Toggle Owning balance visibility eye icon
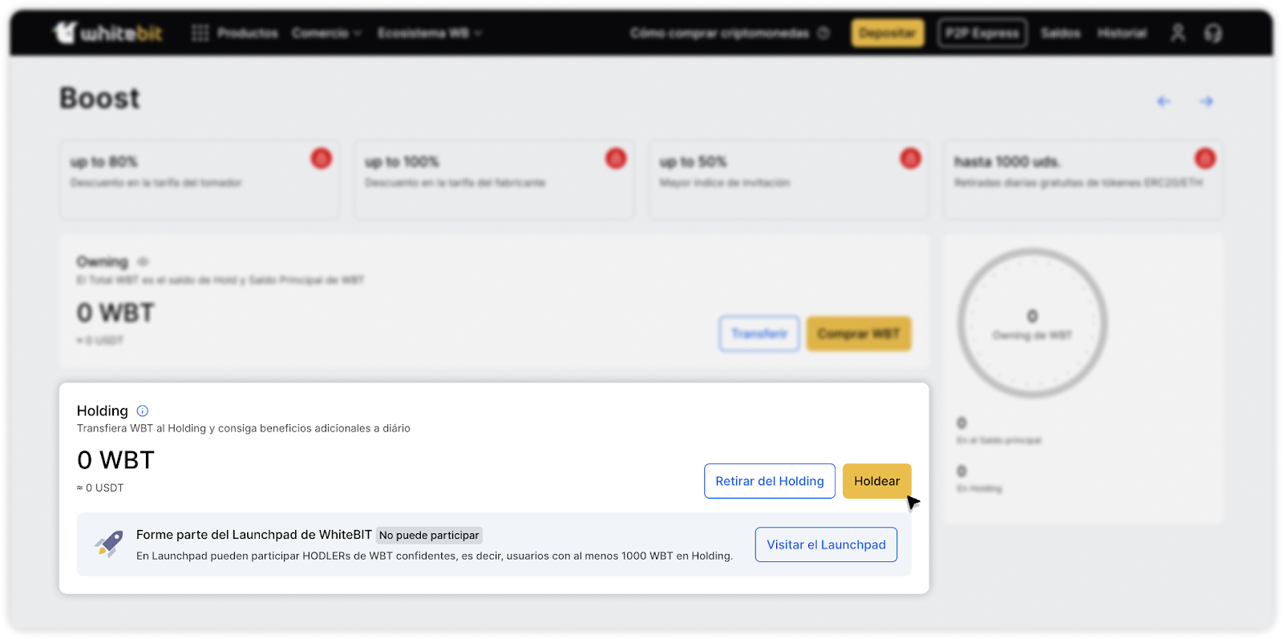The width and height of the screenshot is (1283, 639). 143,262
